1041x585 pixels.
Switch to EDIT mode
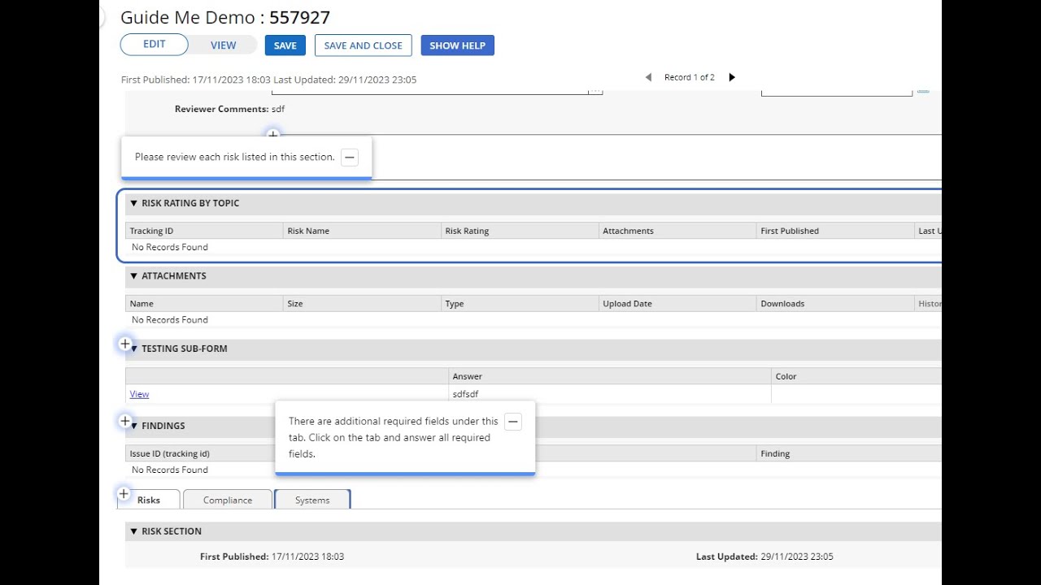click(155, 45)
